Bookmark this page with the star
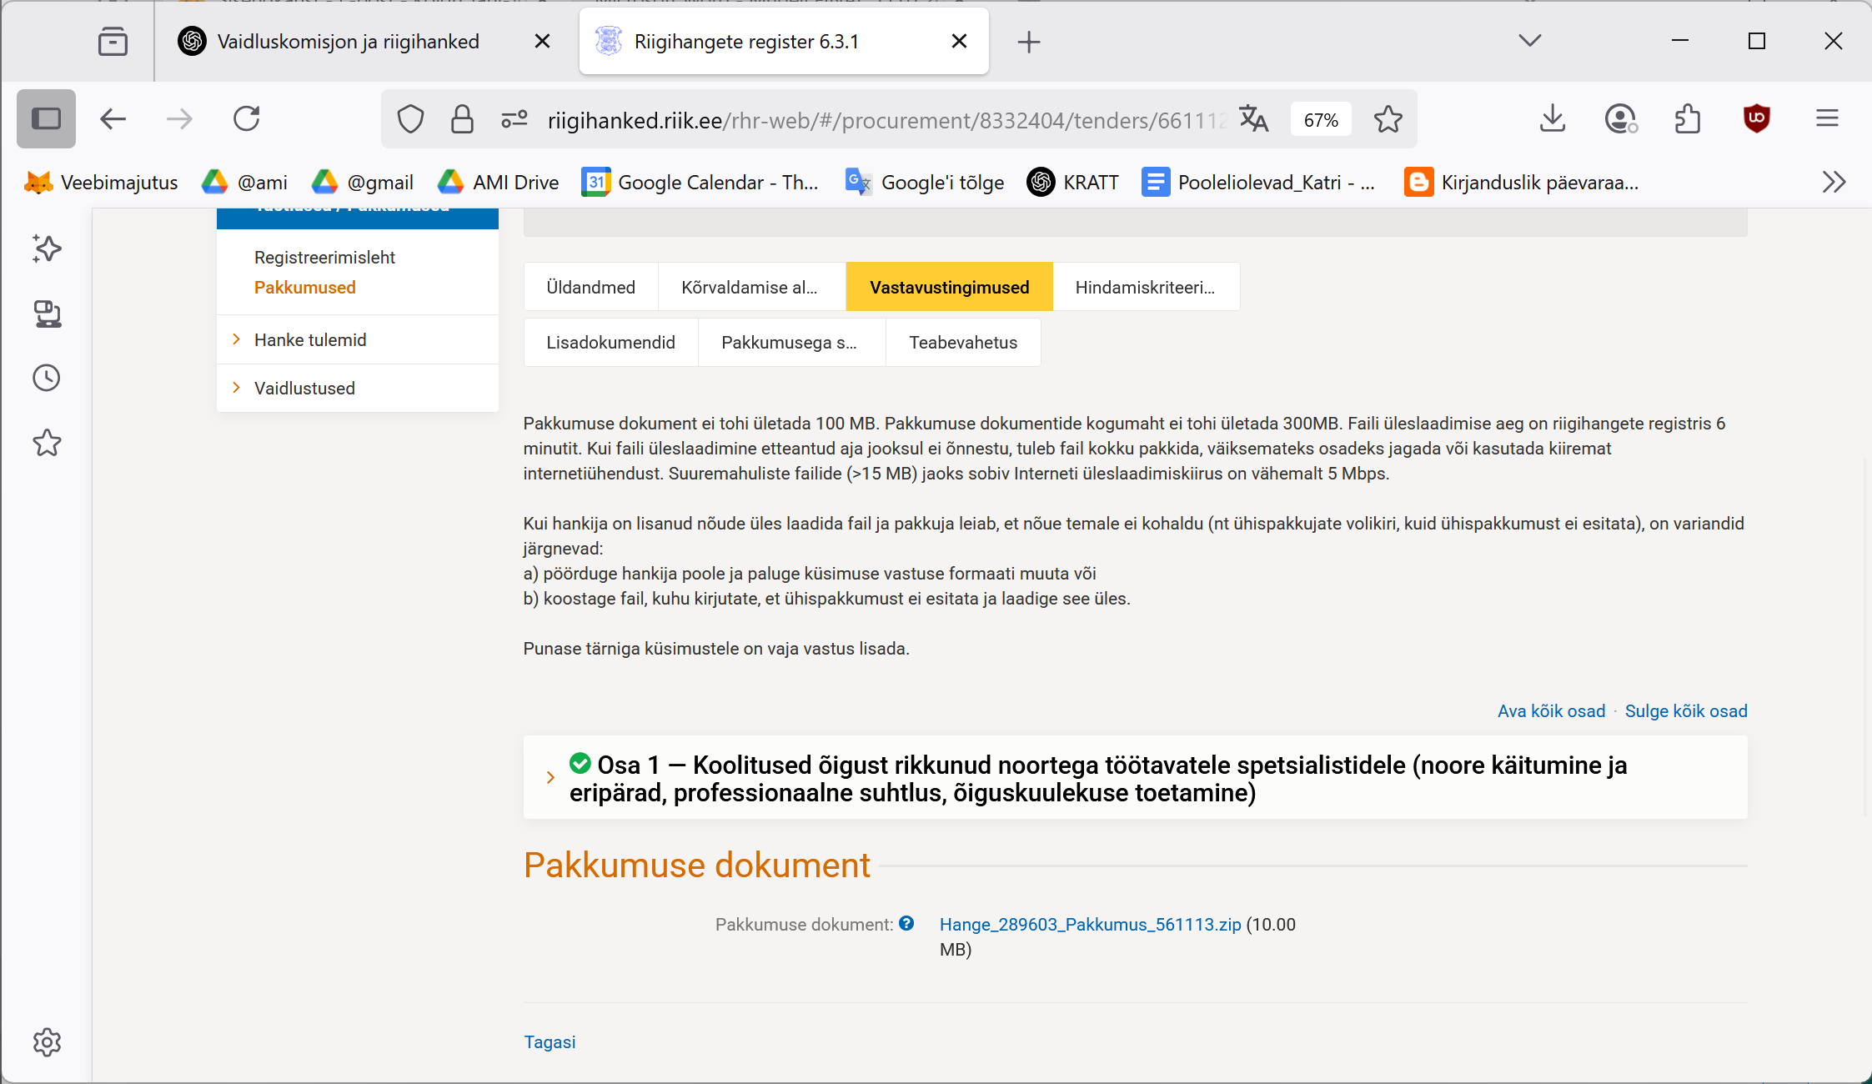1872x1084 pixels. click(1388, 119)
